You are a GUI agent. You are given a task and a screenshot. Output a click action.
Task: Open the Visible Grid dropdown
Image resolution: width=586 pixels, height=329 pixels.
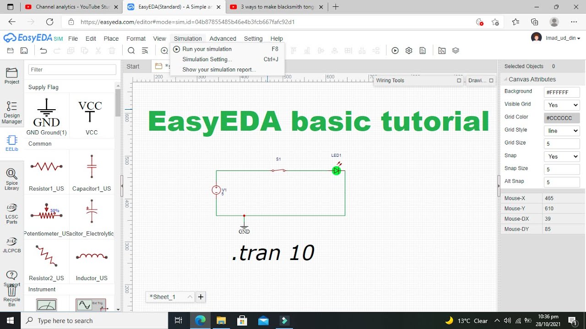pyautogui.click(x=562, y=105)
